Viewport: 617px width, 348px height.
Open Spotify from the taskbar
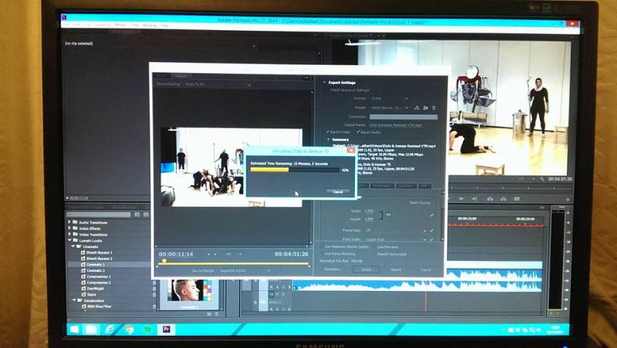pyautogui.click(x=148, y=329)
